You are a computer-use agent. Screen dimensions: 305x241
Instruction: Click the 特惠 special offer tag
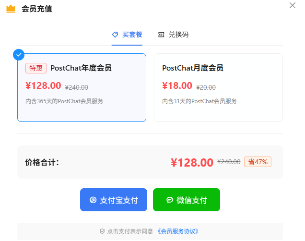(x=36, y=68)
